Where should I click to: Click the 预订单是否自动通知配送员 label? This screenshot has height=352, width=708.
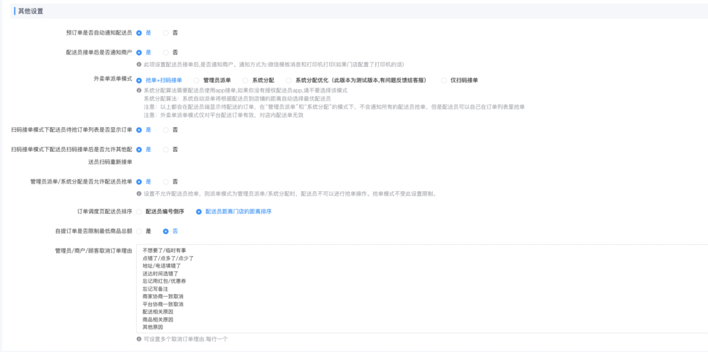pos(100,32)
